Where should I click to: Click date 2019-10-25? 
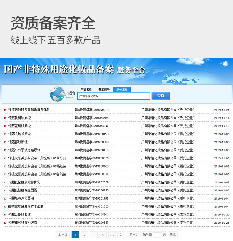pos(222,223)
